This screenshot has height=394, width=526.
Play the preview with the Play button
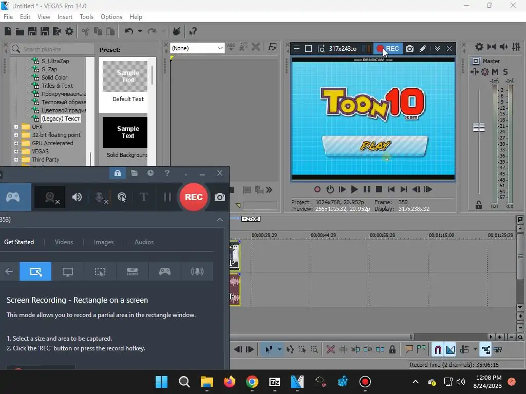354,190
